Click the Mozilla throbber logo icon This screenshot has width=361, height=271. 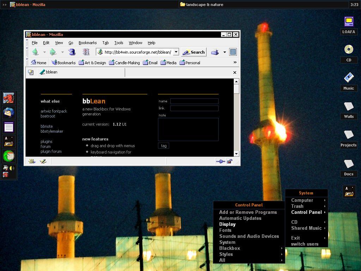tap(233, 52)
